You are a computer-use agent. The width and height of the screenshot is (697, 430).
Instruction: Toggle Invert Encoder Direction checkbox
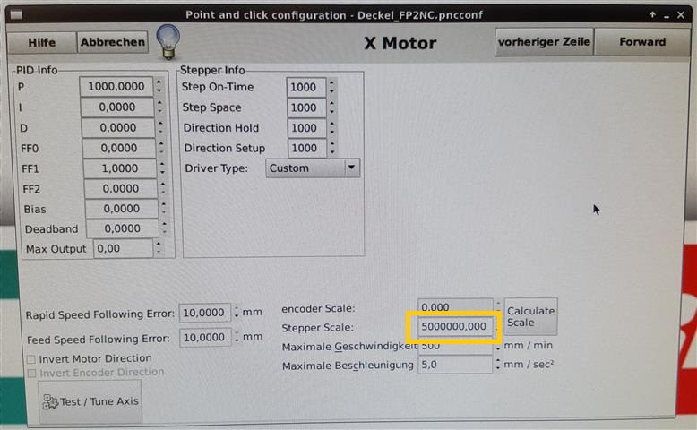31,373
